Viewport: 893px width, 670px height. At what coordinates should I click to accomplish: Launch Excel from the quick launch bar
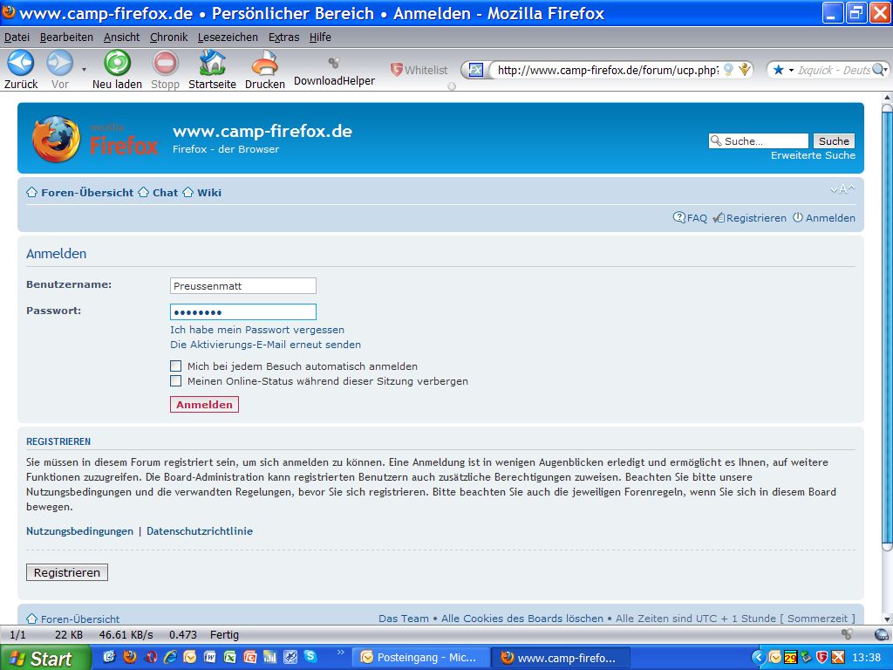pos(229,657)
